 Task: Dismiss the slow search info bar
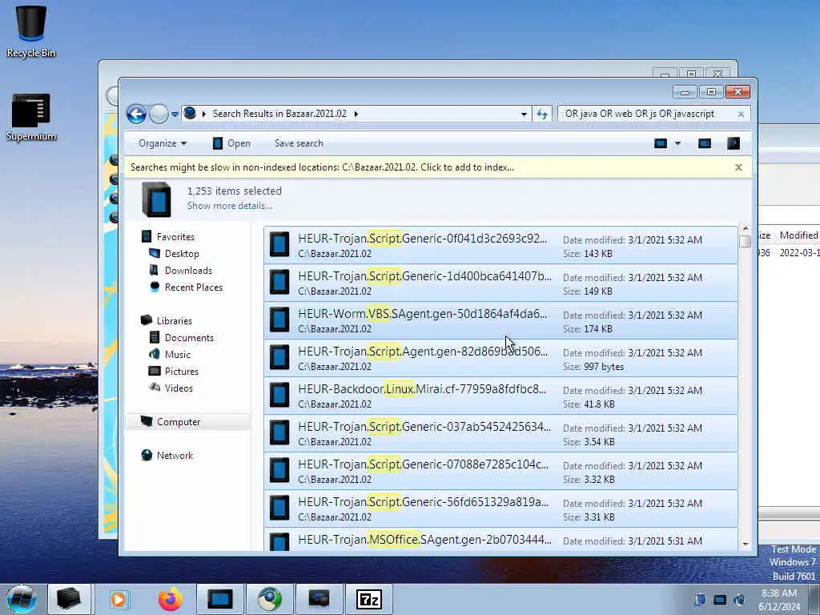738,167
